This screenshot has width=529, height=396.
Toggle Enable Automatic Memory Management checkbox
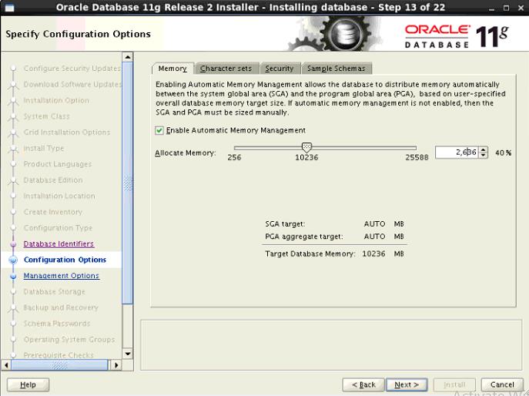click(x=159, y=130)
